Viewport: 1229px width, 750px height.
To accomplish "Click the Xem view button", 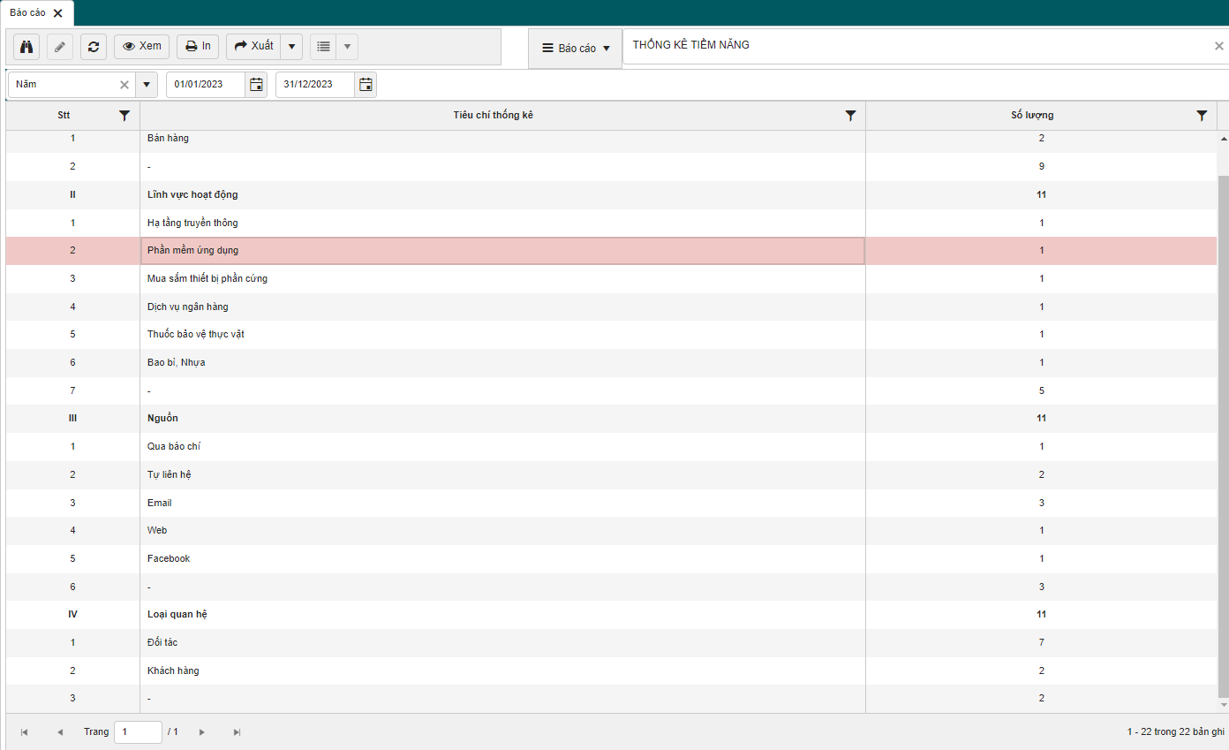I will point(141,46).
